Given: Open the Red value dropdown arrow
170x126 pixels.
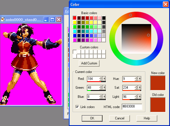Looking at the screenshot, I should click(x=104, y=79).
